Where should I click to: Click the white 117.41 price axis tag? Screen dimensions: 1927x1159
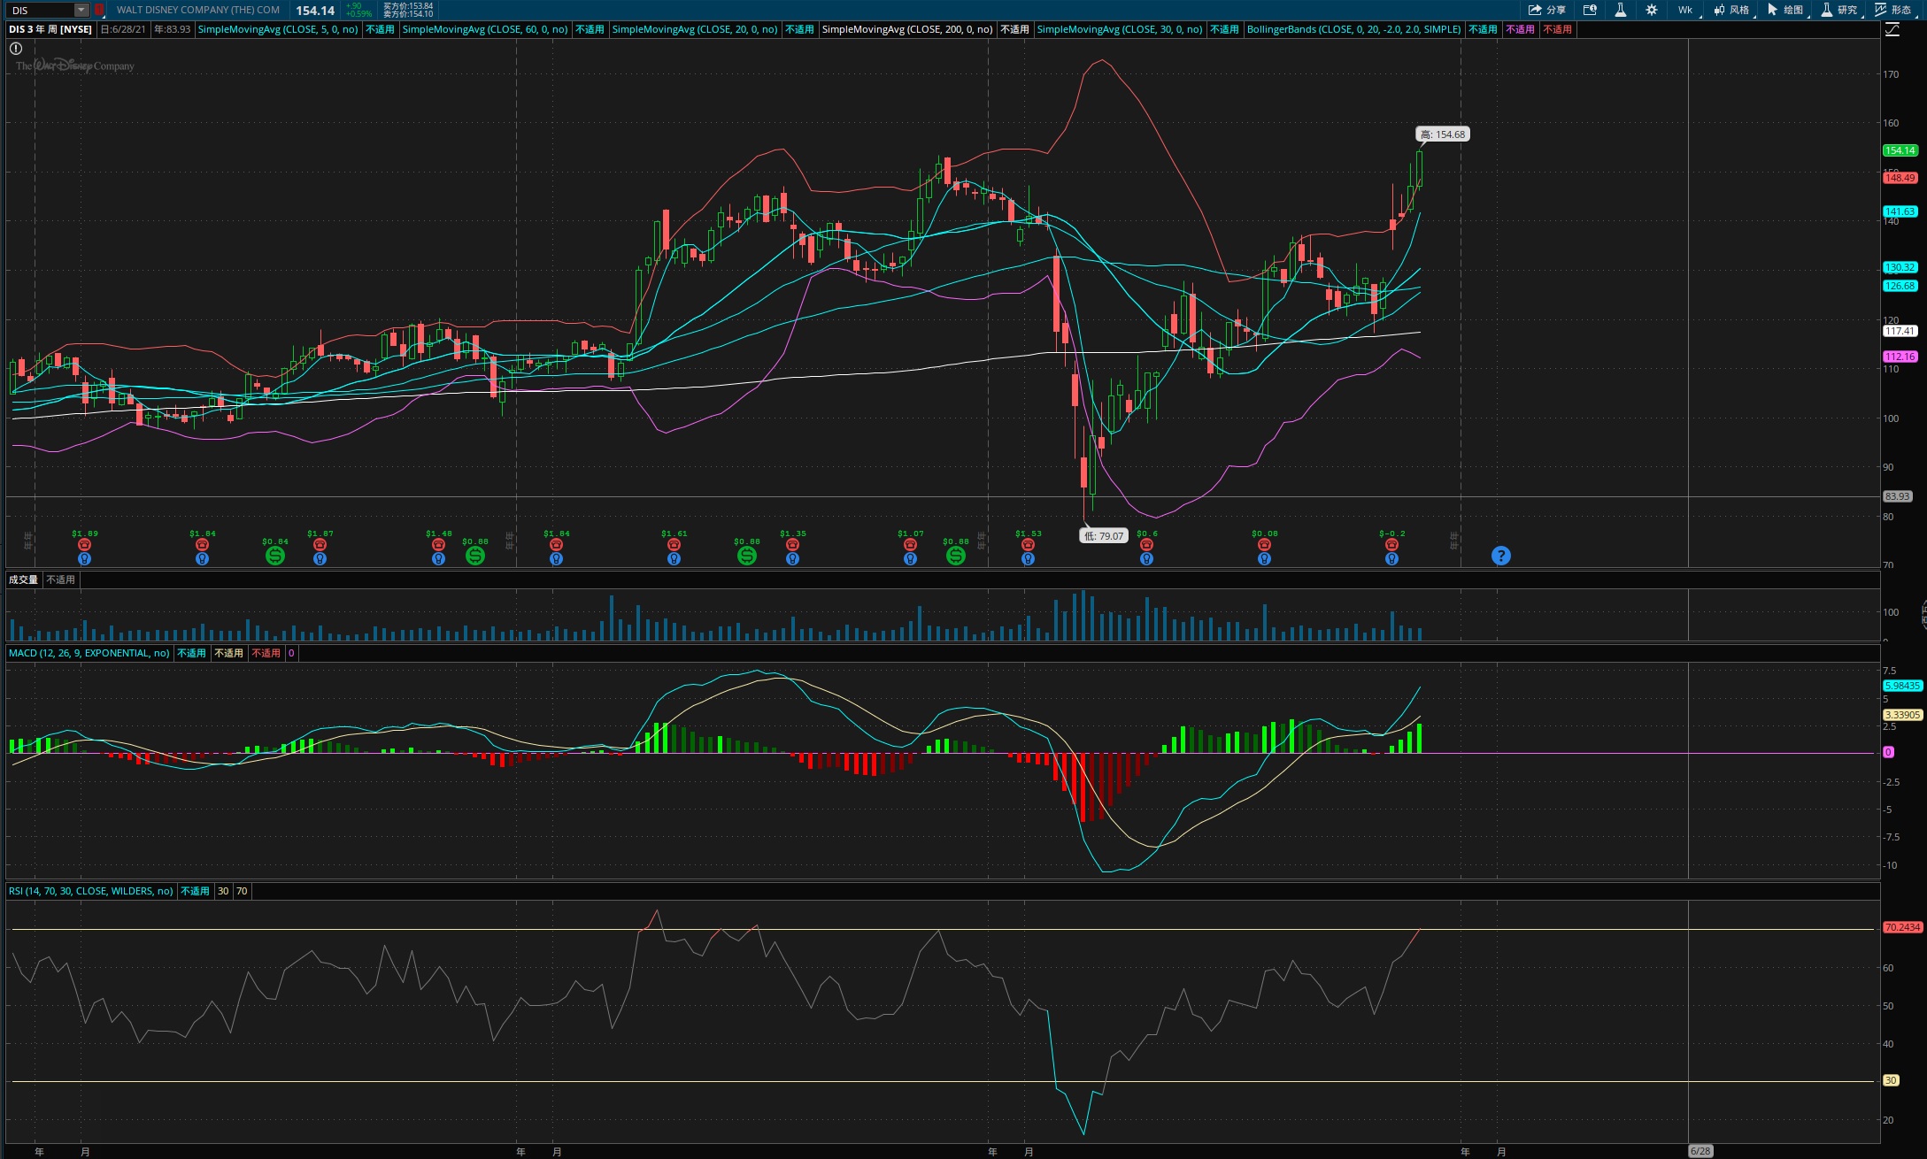(x=1900, y=331)
